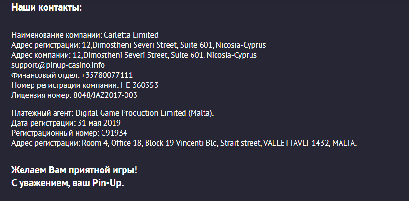Click the phone number +35780077111
Image resolution: width=409 pixels, height=201 pixels.
pos(107,75)
